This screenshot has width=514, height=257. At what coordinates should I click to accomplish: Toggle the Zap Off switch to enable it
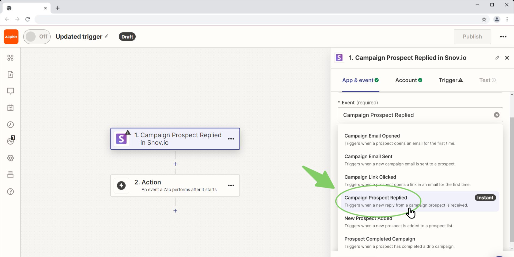tap(37, 36)
